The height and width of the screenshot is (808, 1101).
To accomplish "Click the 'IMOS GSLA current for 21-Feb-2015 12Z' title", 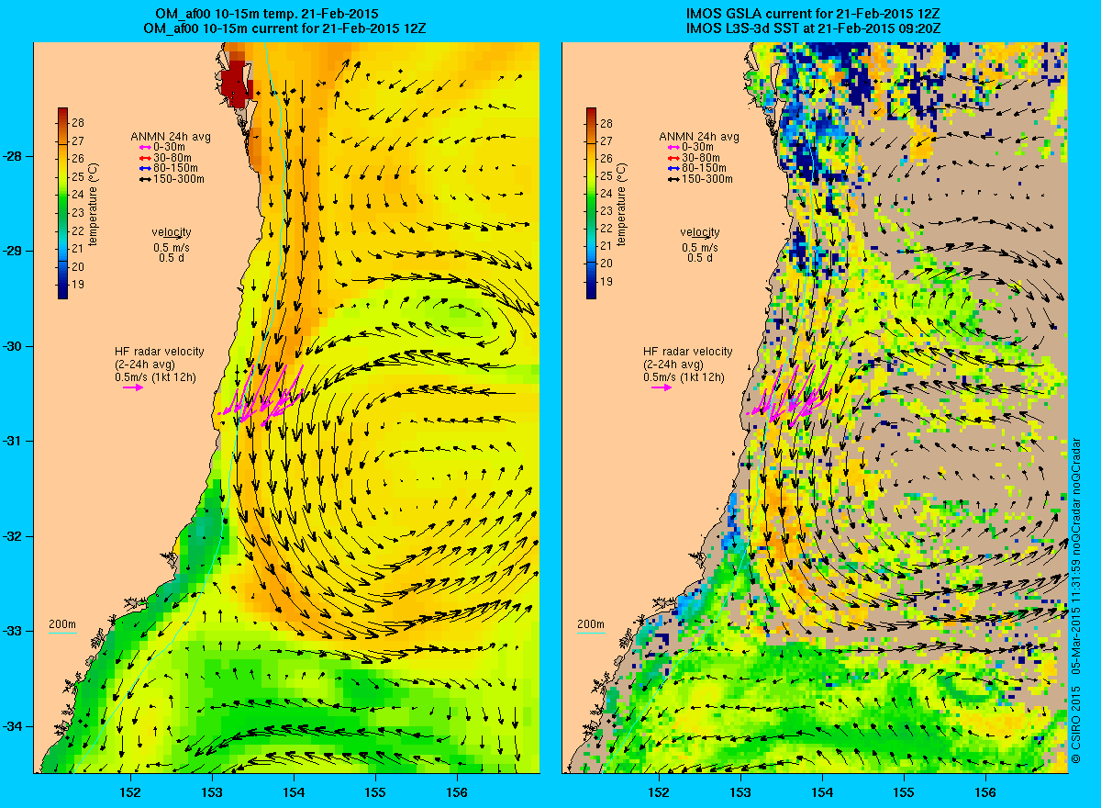I will (x=814, y=15).
